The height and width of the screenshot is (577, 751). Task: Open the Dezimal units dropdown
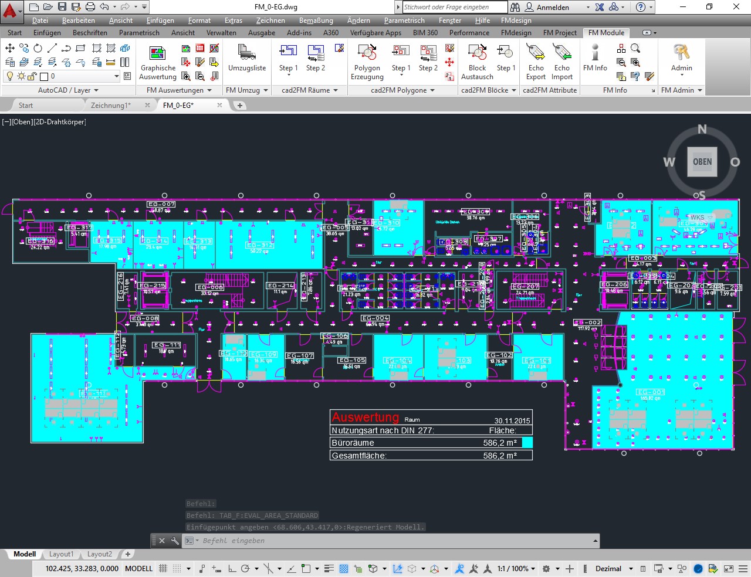click(x=614, y=568)
